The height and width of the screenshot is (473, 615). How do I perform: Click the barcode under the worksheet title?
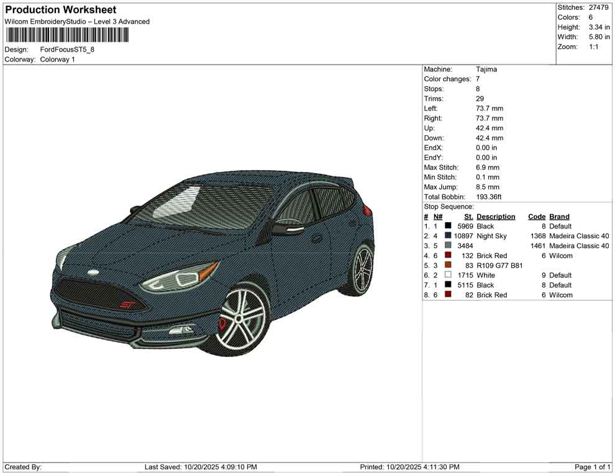(67, 35)
